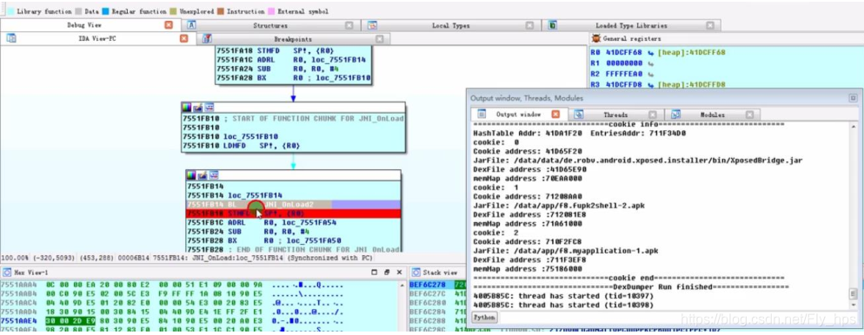Click the Output window panel's top-right dock button
The height and width of the screenshot is (335, 864).
coord(854,98)
